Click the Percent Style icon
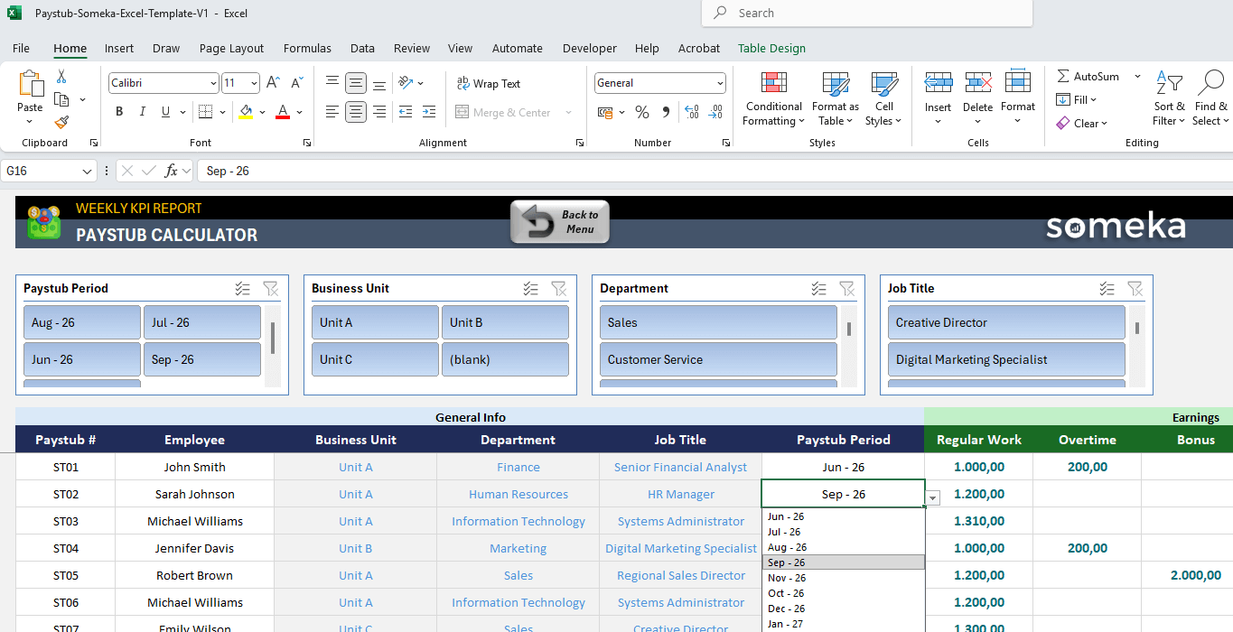Screen dimensions: 1233x632 click(x=642, y=112)
